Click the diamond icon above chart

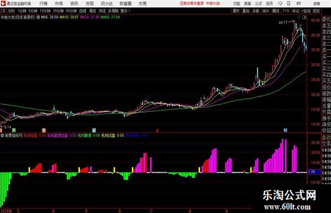299,17
